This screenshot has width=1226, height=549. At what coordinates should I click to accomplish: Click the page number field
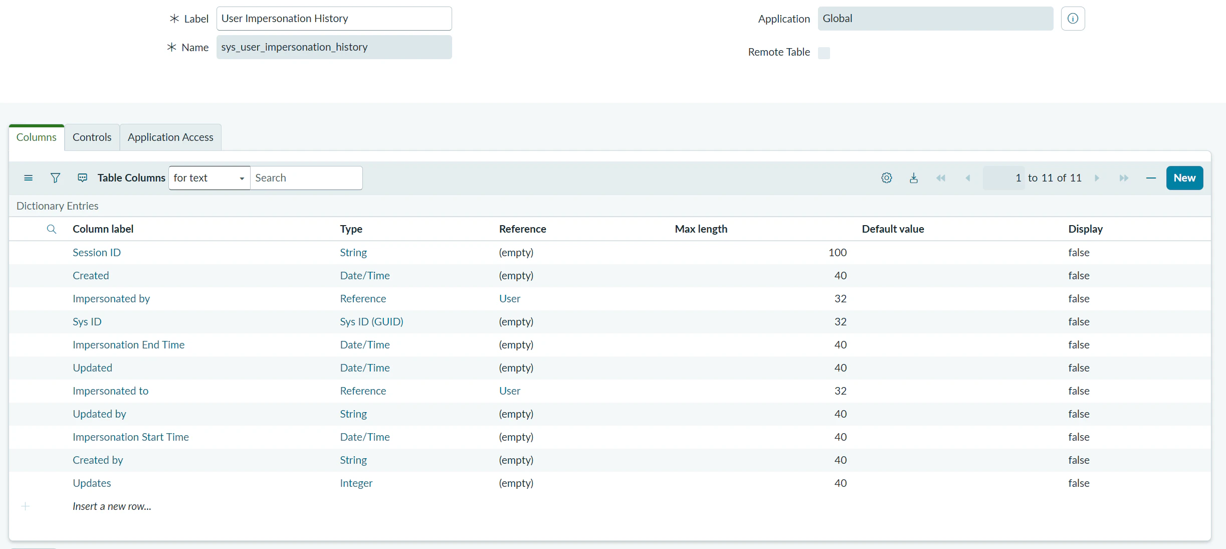1003,178
